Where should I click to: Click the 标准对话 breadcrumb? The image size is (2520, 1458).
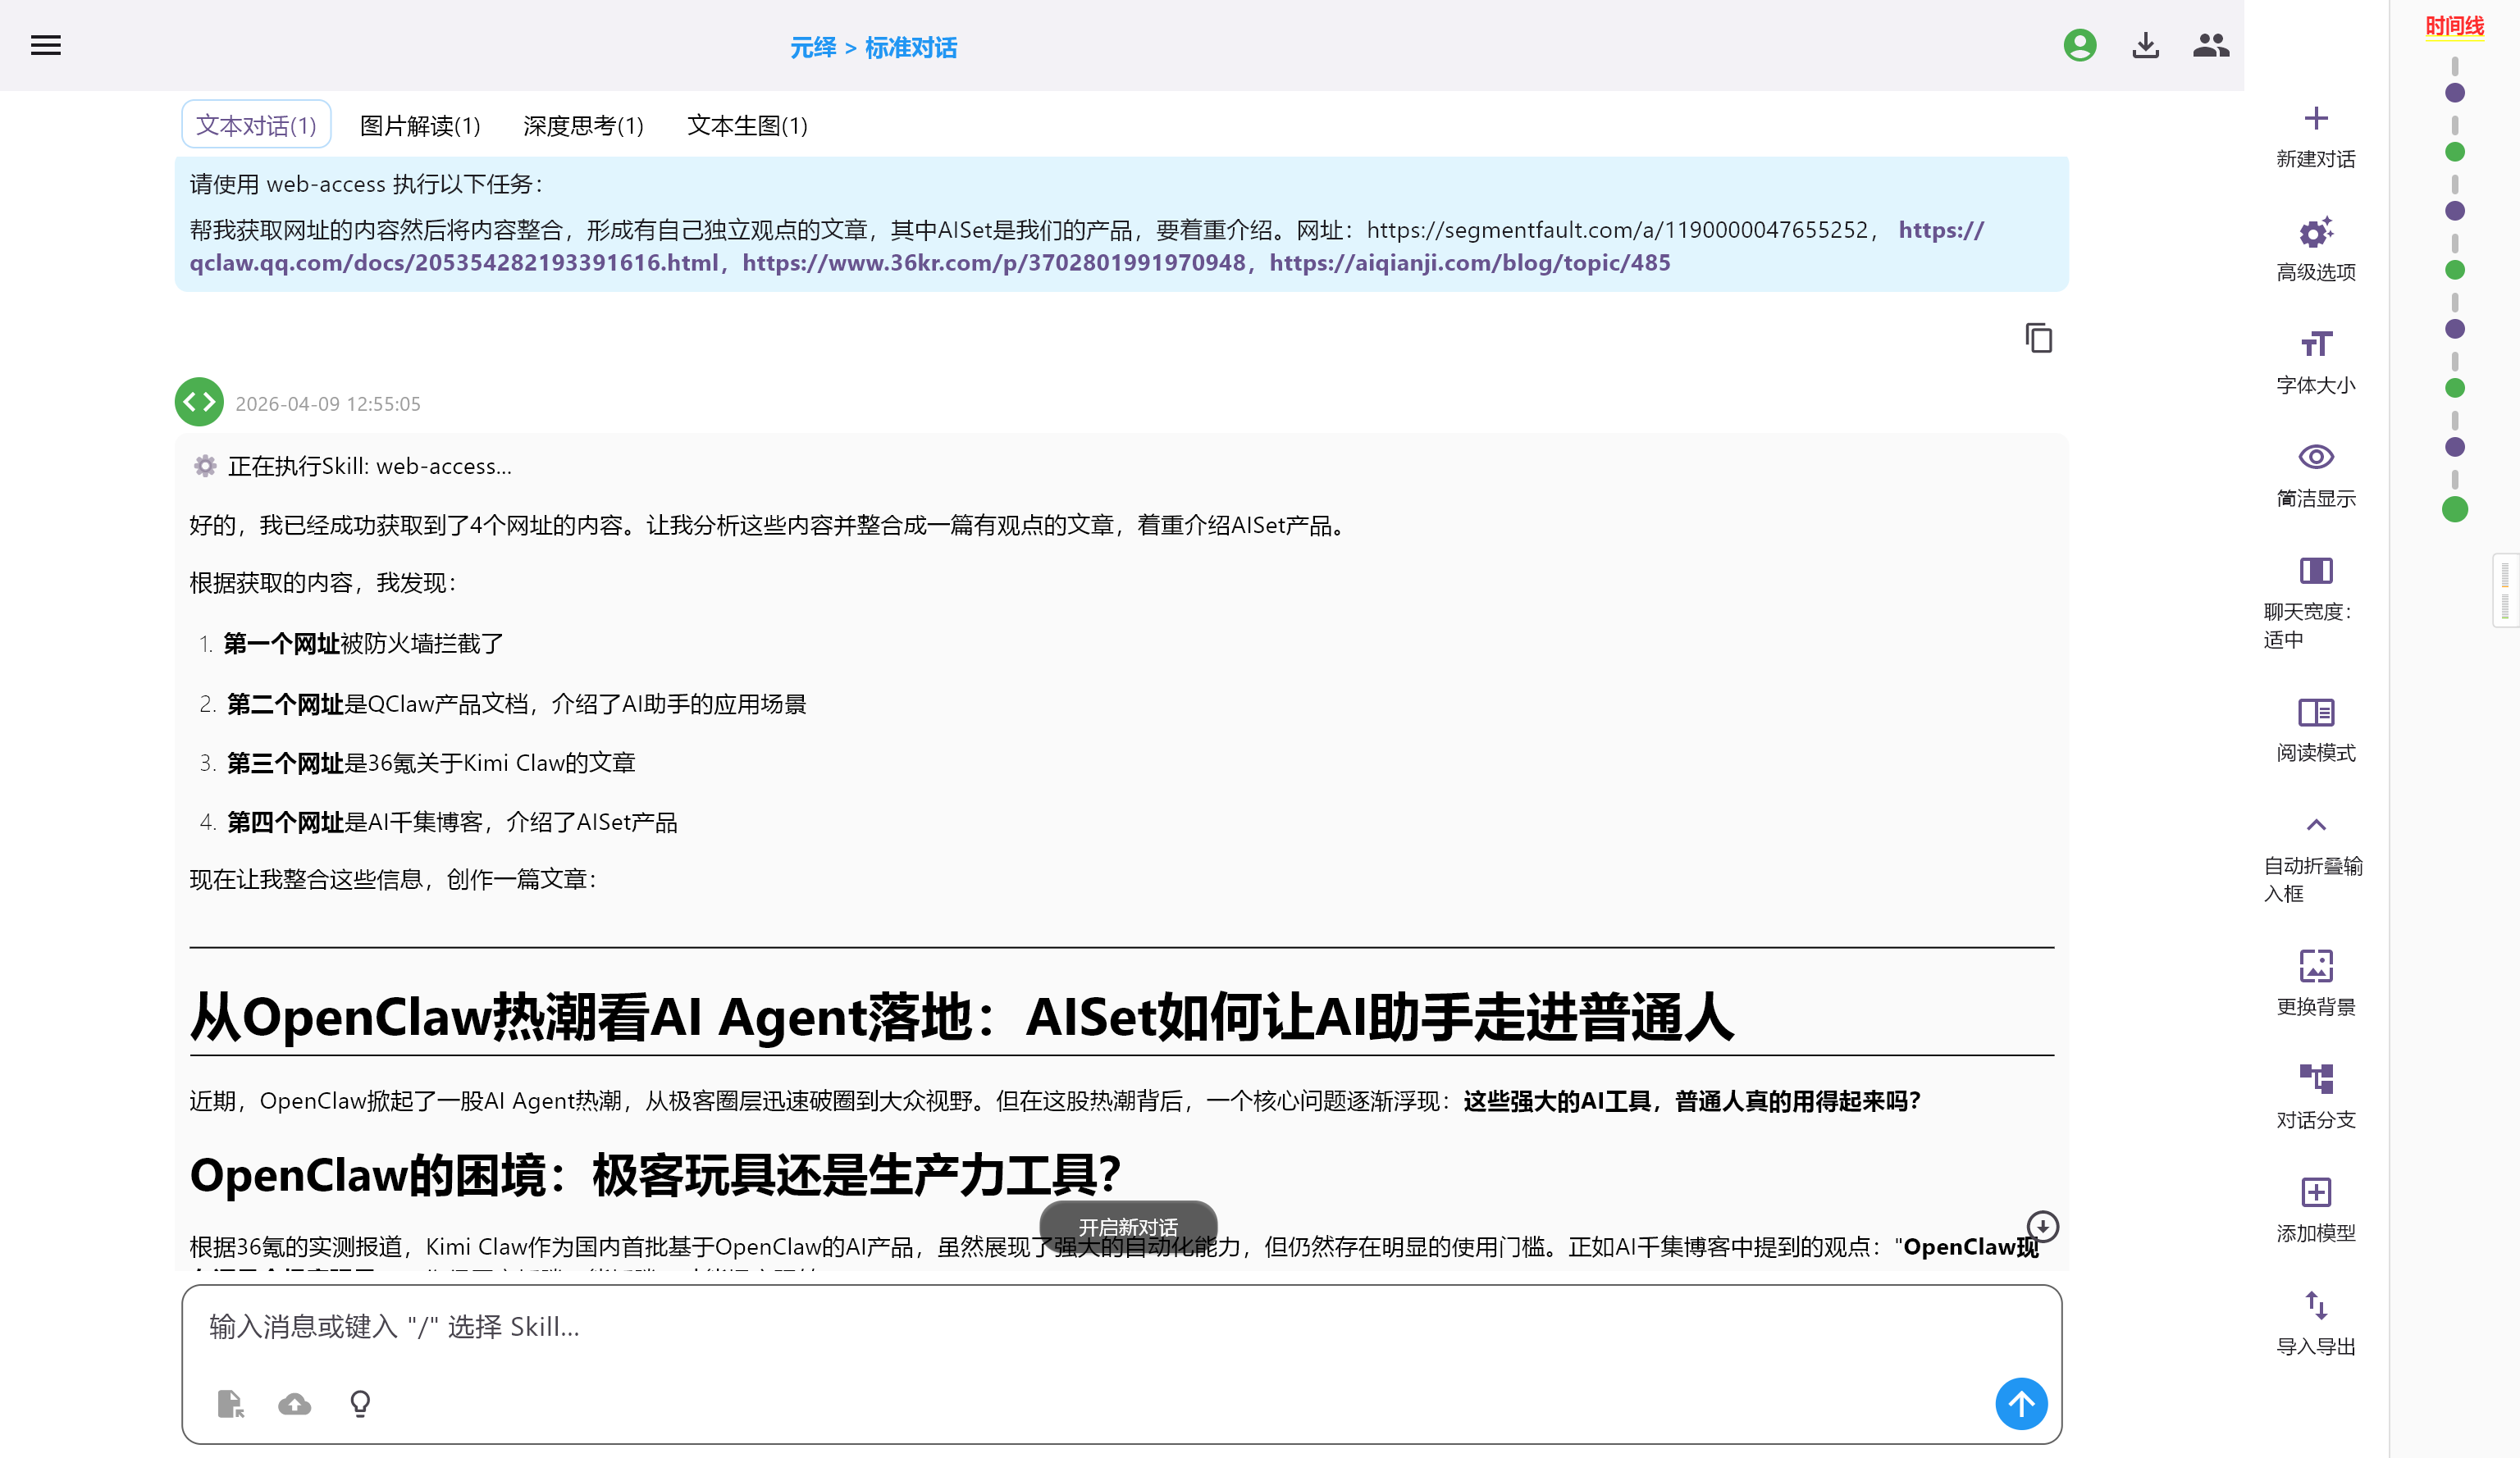pos(911,47)
